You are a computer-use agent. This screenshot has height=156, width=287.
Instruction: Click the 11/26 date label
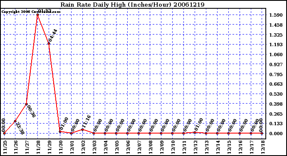point(16,147)
